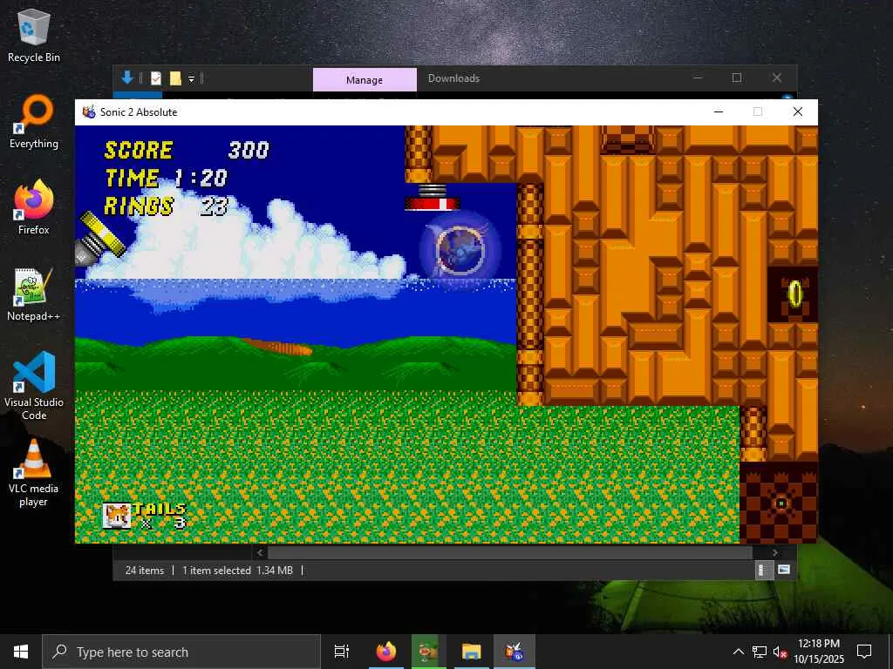Maximize the Downloads Explorer window
The height and width of the screenshot is (669, 893).
click(737, 78)
